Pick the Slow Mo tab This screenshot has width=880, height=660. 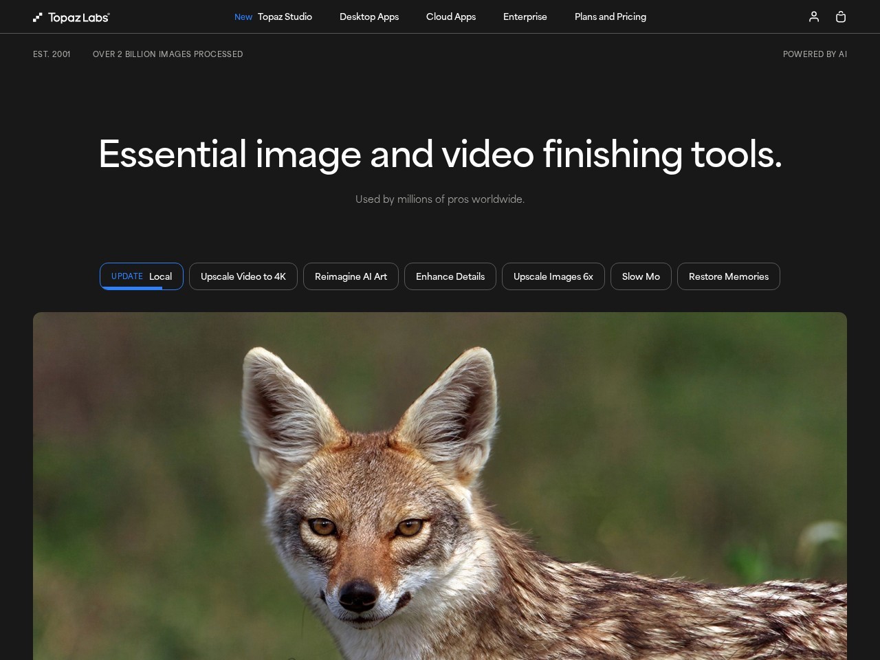click(641, 276)
